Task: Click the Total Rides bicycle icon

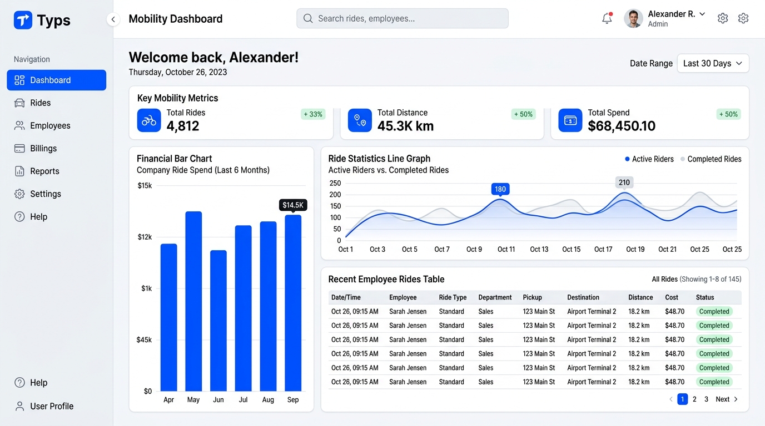Action: [x=149, y=120]
